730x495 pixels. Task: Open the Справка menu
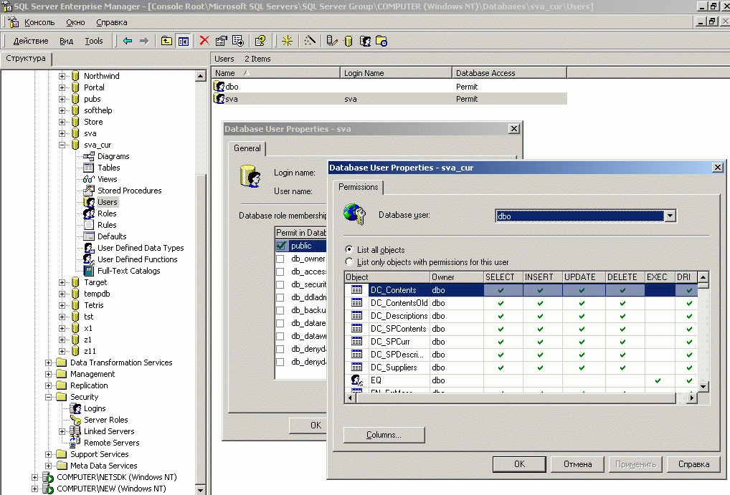112,22
